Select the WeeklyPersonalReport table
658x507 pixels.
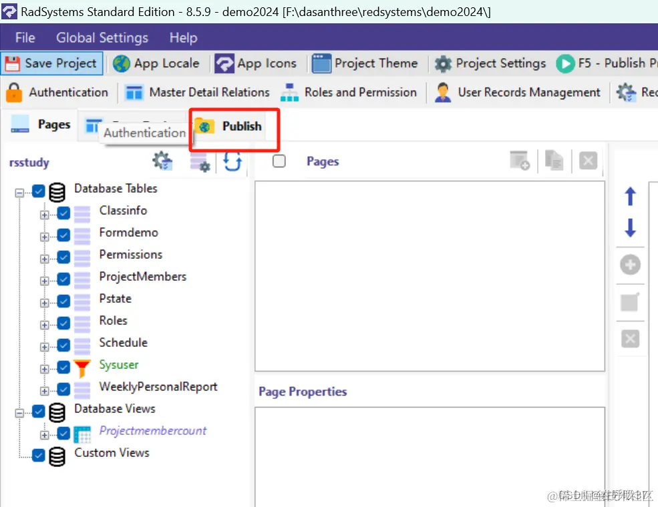pos(158,387)
